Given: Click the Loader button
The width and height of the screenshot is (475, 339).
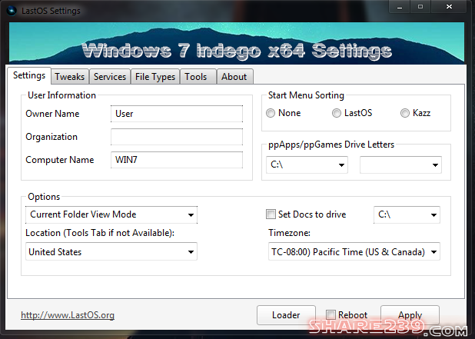Looking at the screenshot, I should pos(286,315).
